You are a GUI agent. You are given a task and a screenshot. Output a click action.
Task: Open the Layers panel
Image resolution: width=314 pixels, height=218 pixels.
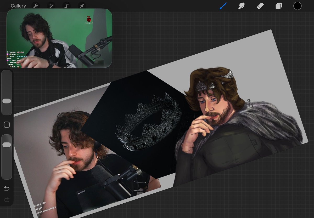[279, 6]
